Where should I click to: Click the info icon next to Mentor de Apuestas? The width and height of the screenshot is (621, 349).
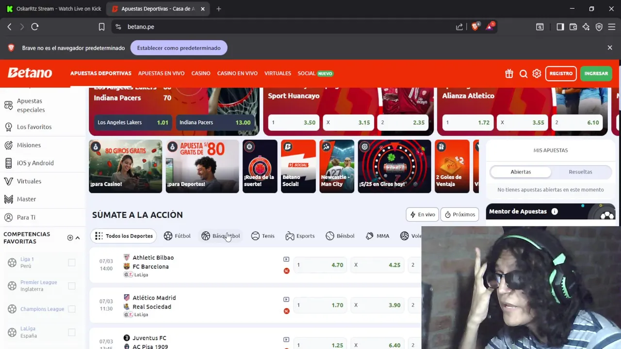pos(555,211)
